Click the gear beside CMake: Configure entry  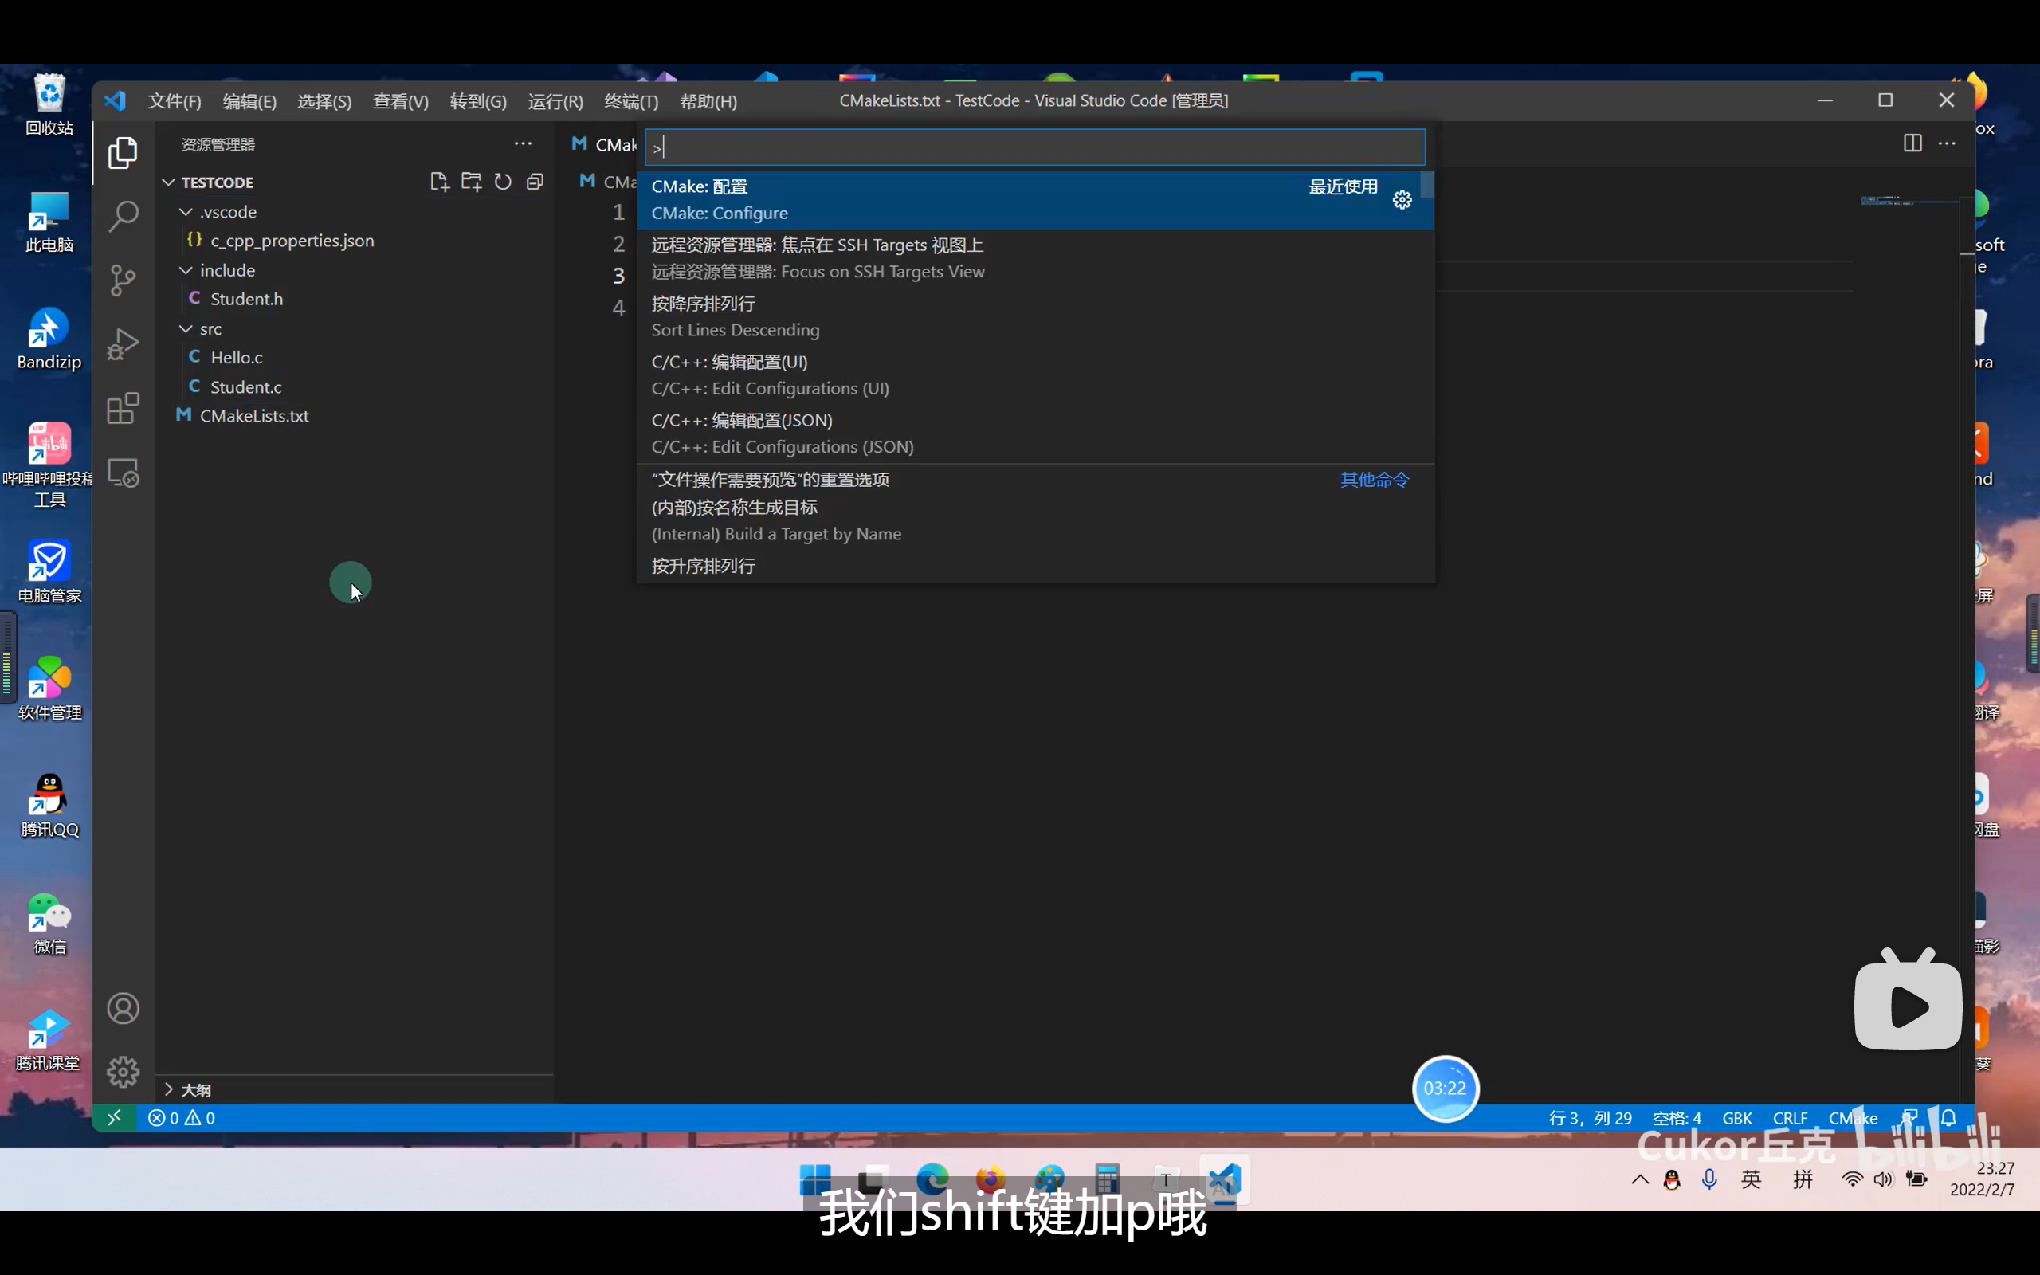[1402, 200]
